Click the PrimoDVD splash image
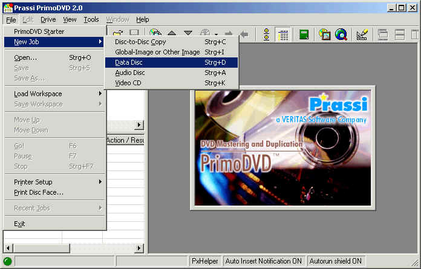Viewport: 421px width, 269px height. [x=282, y=147]
